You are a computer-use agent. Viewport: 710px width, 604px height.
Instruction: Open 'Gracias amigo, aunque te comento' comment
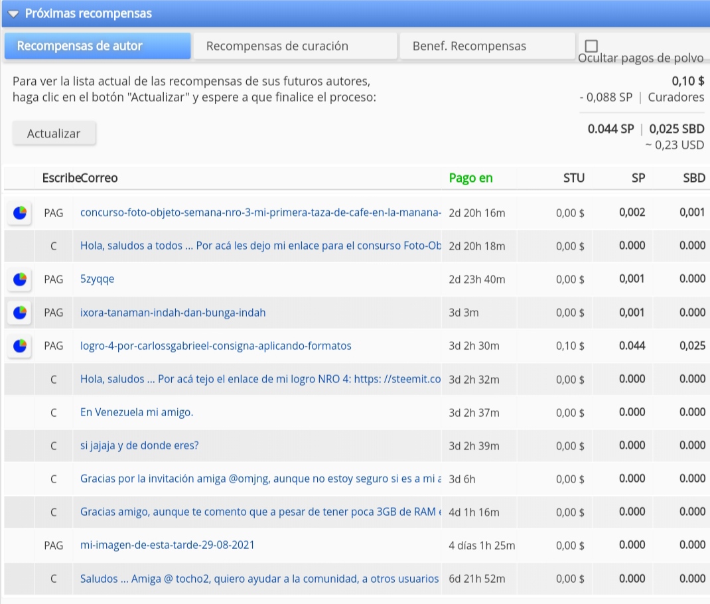(x=260, y=512)
